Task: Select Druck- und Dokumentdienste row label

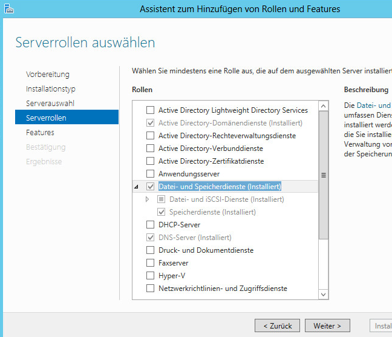Action: (206, 250)
